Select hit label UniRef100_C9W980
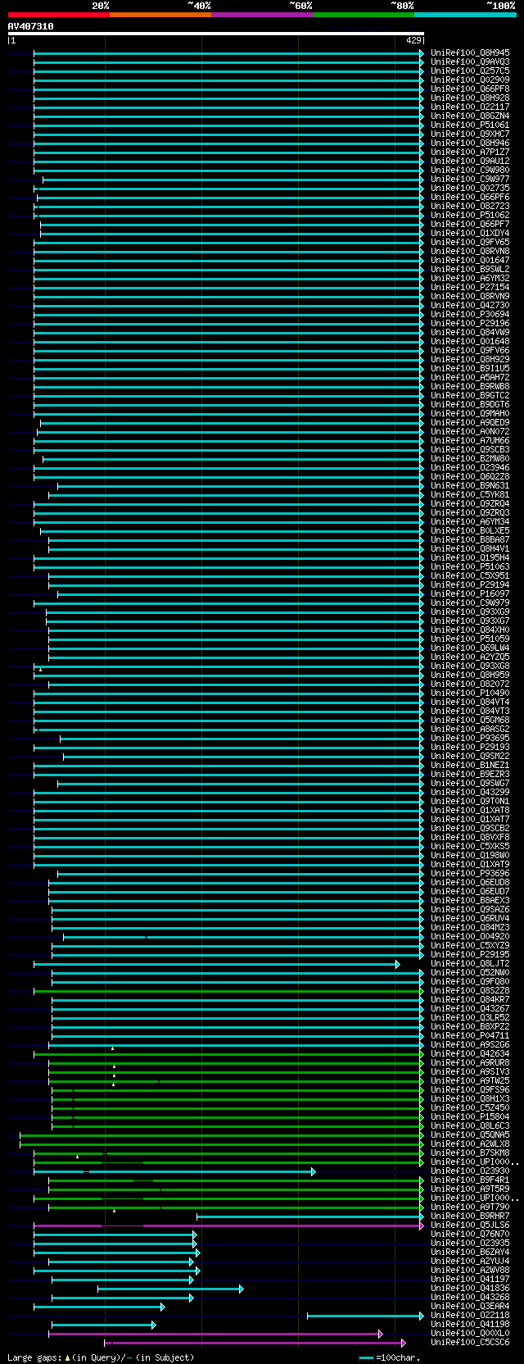Screen dimensions: 524x1364 pos(470,170)
